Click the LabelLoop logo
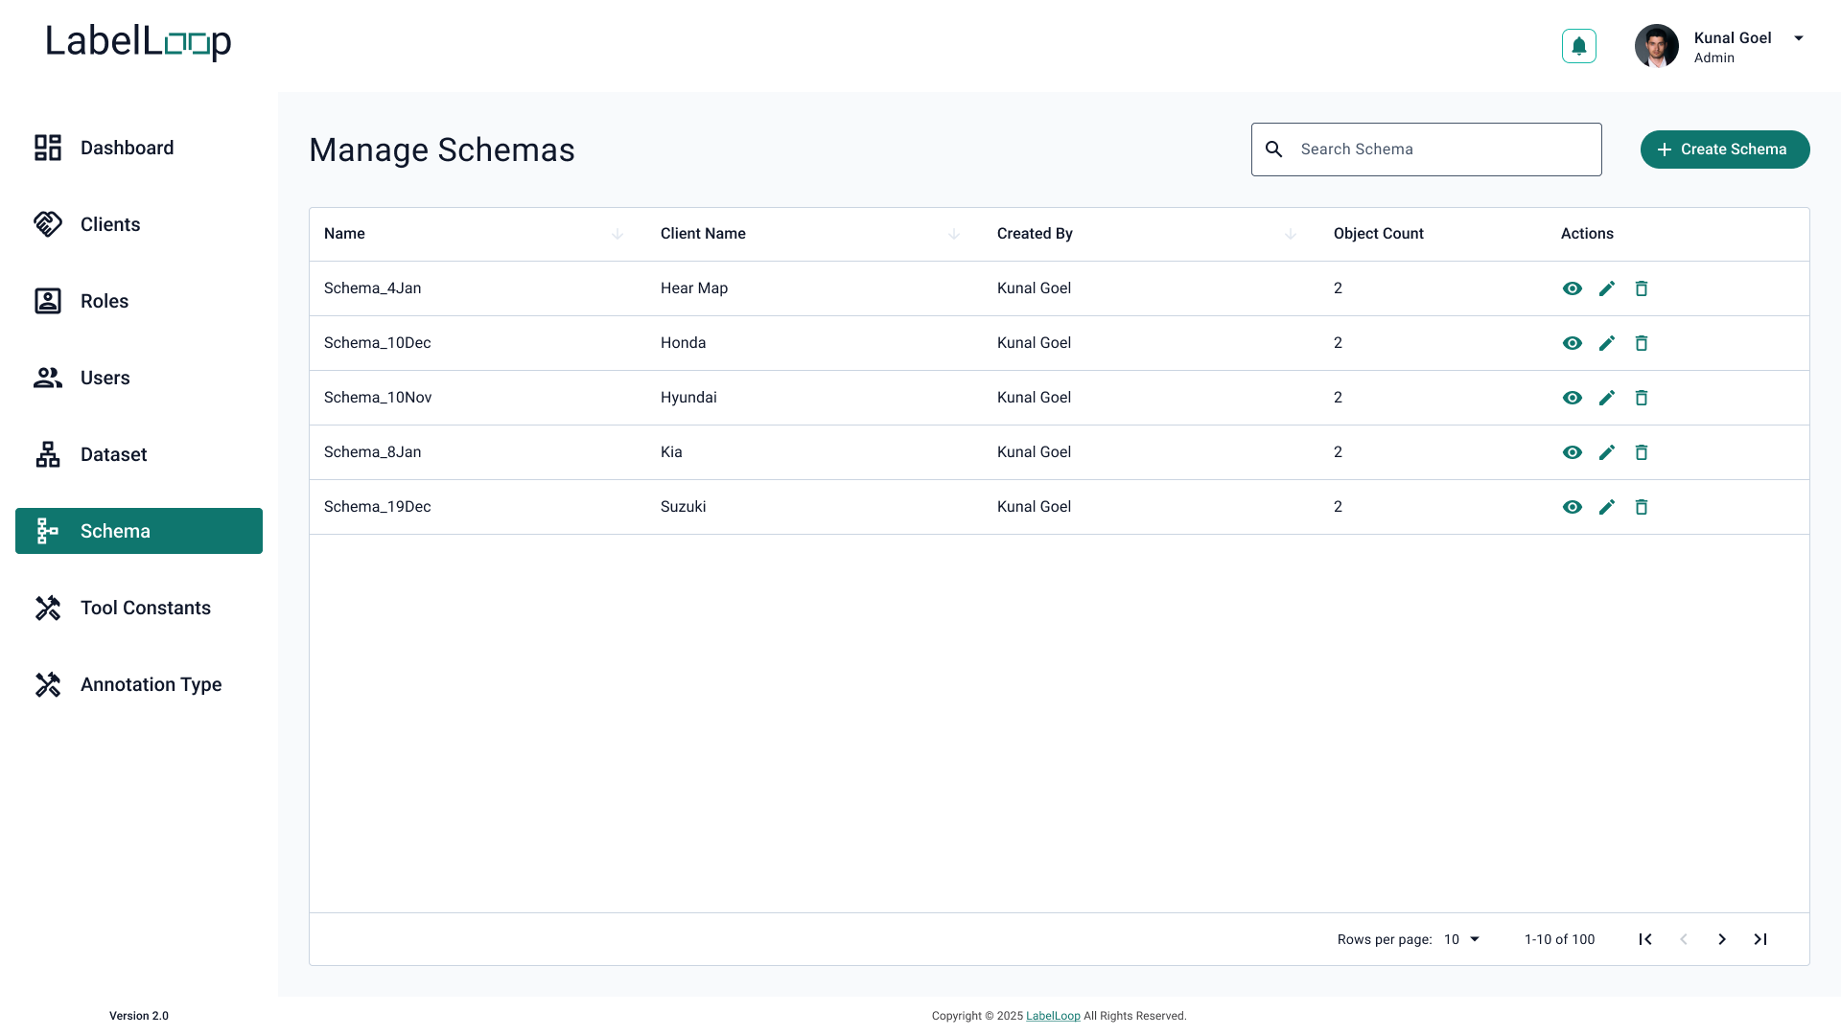1841x1035 pixels. tap(139, 41)
